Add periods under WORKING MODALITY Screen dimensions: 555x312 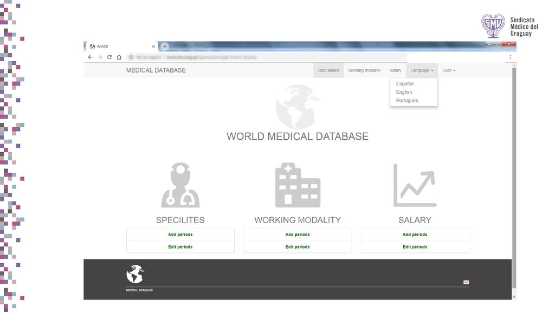click(298, 235)
